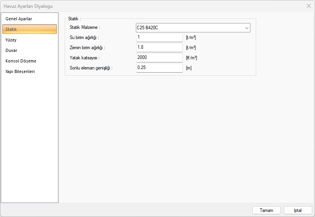
Task: Click the Statik group box header
Action: [74, 18]
